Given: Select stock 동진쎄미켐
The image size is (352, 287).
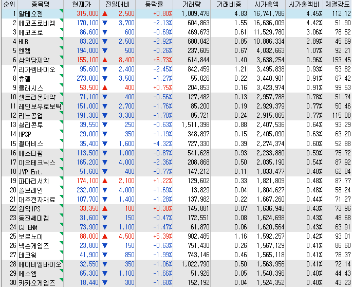Looking at the screenshot, I should point(34,218).
